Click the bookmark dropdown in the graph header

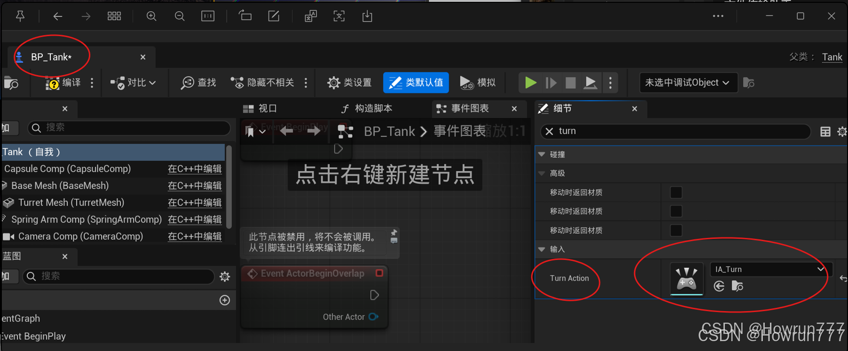tap(256, 132)
